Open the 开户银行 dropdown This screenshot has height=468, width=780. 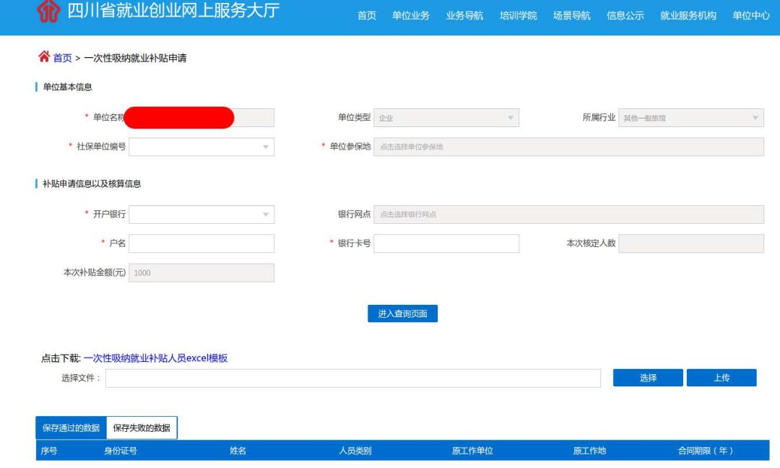coord(266,214)
